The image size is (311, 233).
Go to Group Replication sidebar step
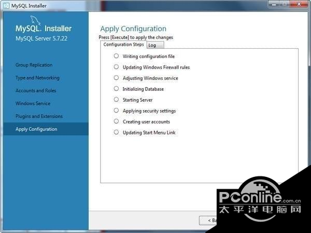34,65
